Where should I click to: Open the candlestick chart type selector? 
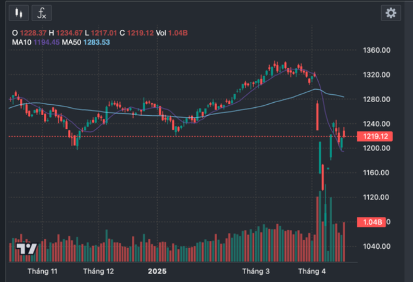click(19, 13)
